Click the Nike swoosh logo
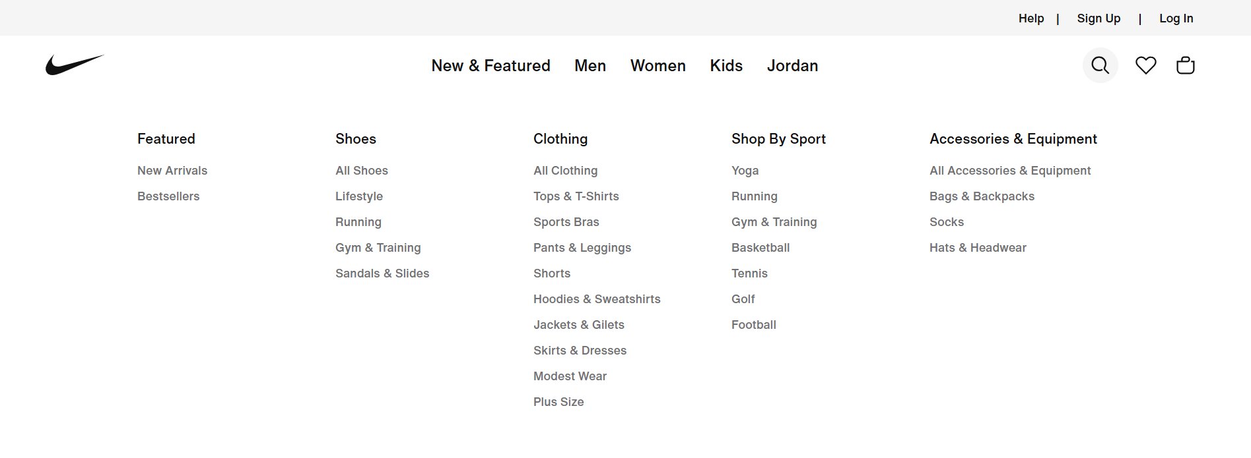Viewport: 1251px width, 458px height. pos(75,63)
